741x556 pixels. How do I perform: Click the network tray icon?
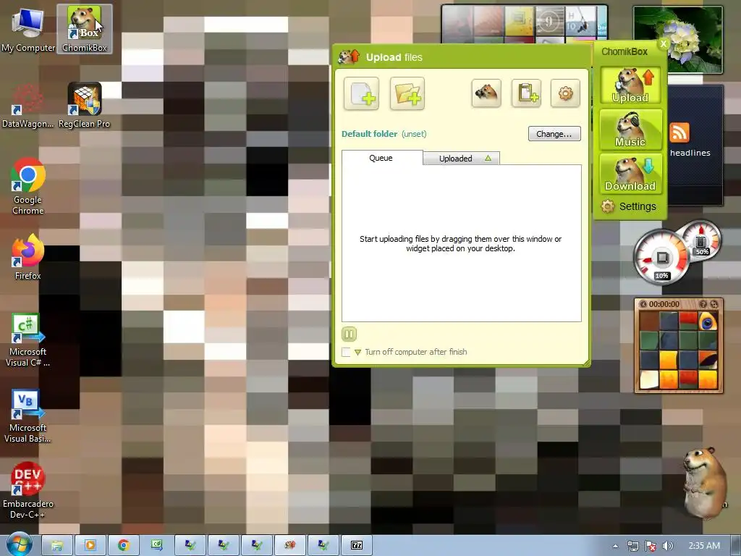632,546
